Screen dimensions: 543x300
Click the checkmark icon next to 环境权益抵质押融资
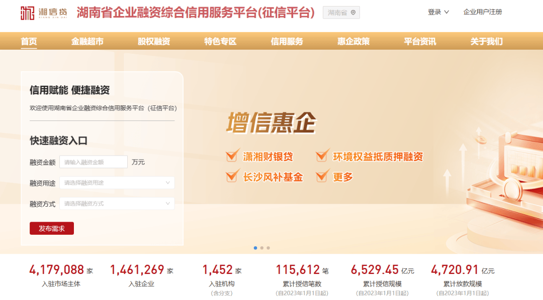pos(322,156)
